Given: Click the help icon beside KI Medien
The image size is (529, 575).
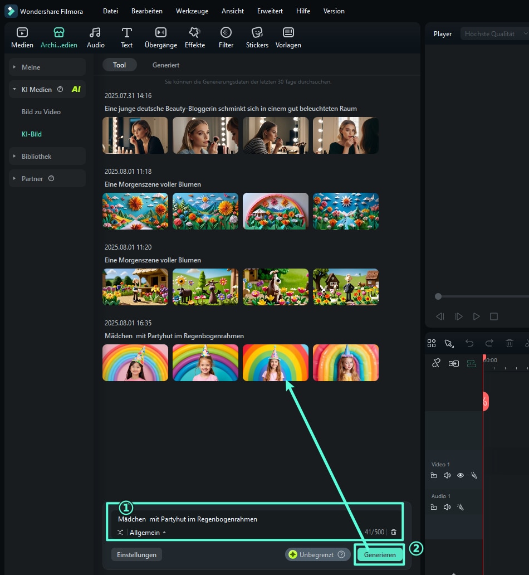Looking at the screenshot, I should 60,89.
